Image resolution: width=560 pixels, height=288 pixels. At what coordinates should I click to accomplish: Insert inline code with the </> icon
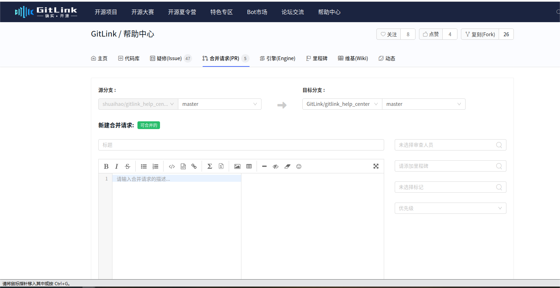tap(172, 166)
